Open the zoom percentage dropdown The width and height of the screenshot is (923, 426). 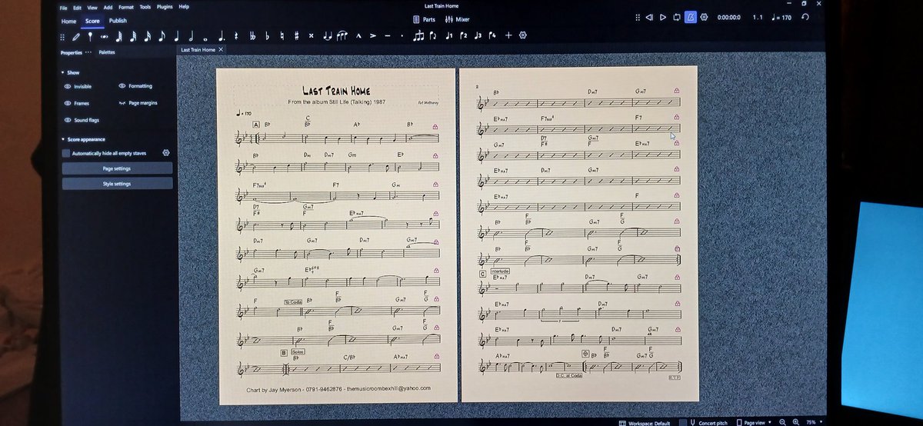[x=813, y=422]
